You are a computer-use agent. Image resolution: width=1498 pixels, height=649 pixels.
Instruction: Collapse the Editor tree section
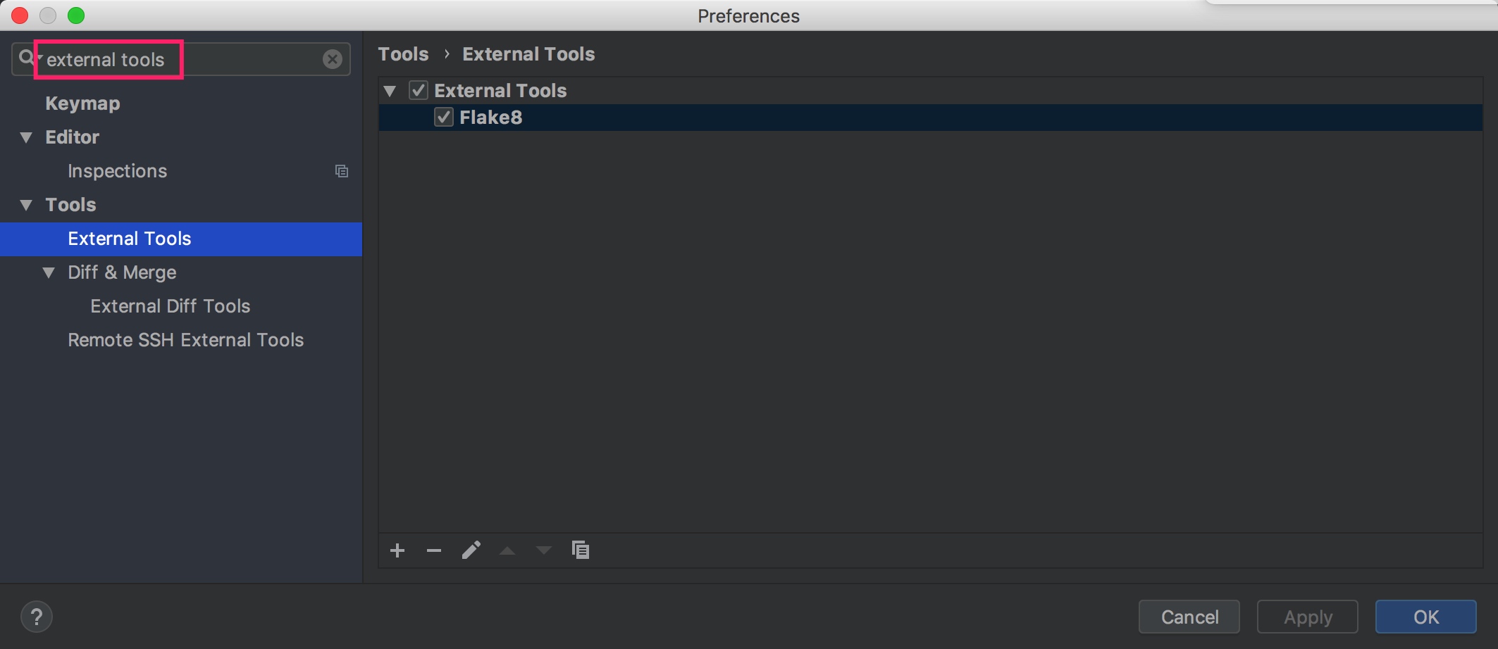click(27, 137)
